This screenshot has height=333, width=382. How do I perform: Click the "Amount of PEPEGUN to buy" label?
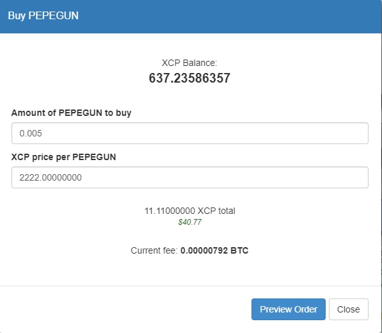(x=71, y=113)
